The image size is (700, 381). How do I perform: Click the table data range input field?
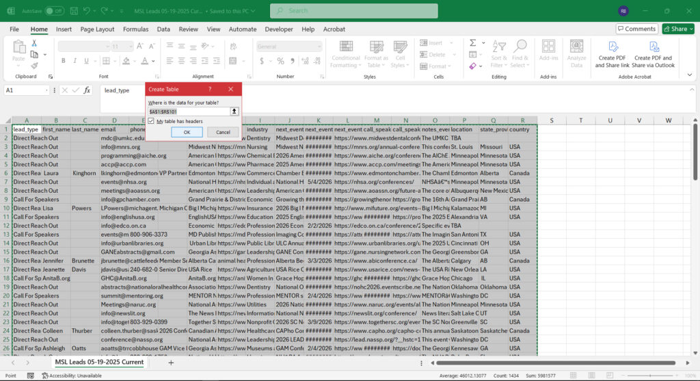(x=189, y=111)
